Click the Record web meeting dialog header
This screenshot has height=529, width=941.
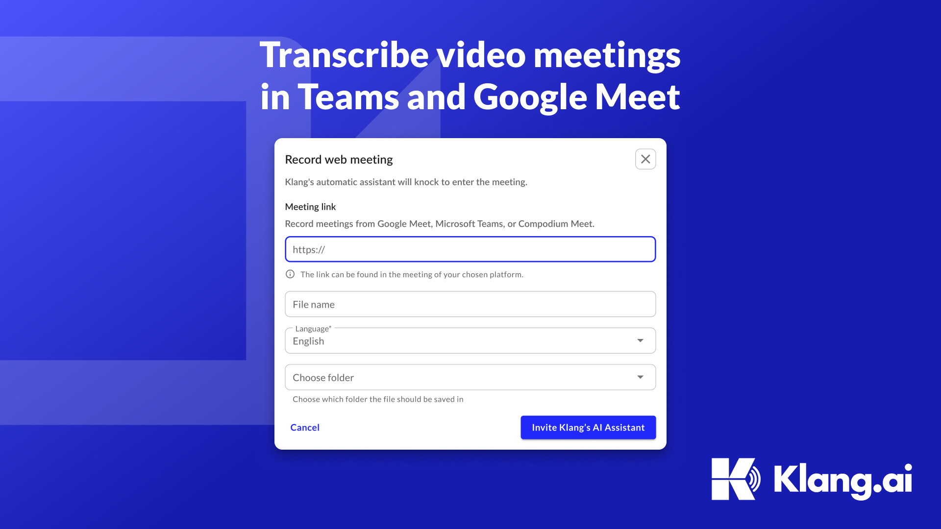[339, 159]
